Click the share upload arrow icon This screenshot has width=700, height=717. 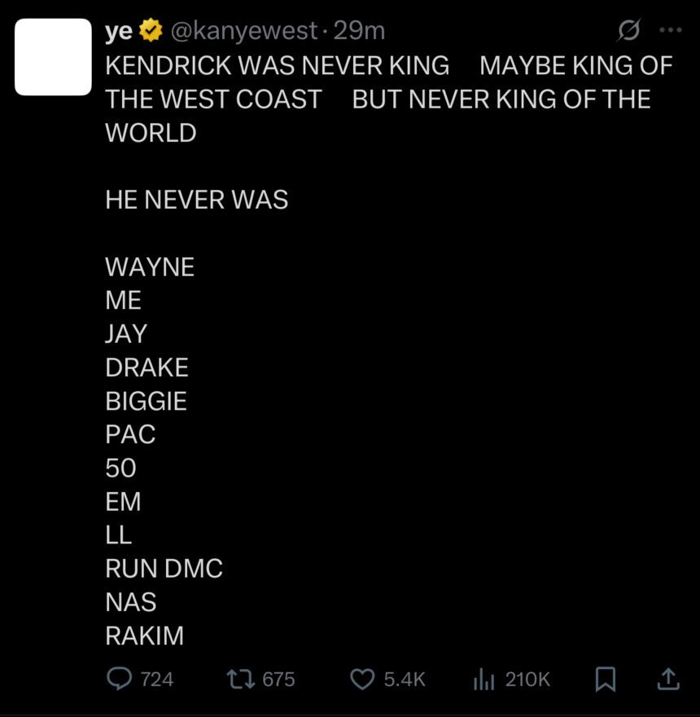coord(667,679)
